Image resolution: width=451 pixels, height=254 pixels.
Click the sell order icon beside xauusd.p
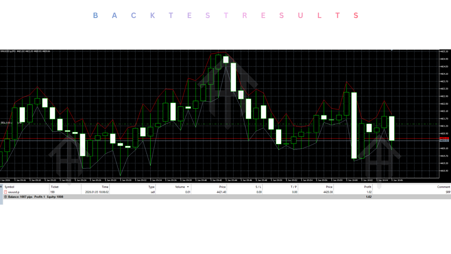click(x=5, y=192)
